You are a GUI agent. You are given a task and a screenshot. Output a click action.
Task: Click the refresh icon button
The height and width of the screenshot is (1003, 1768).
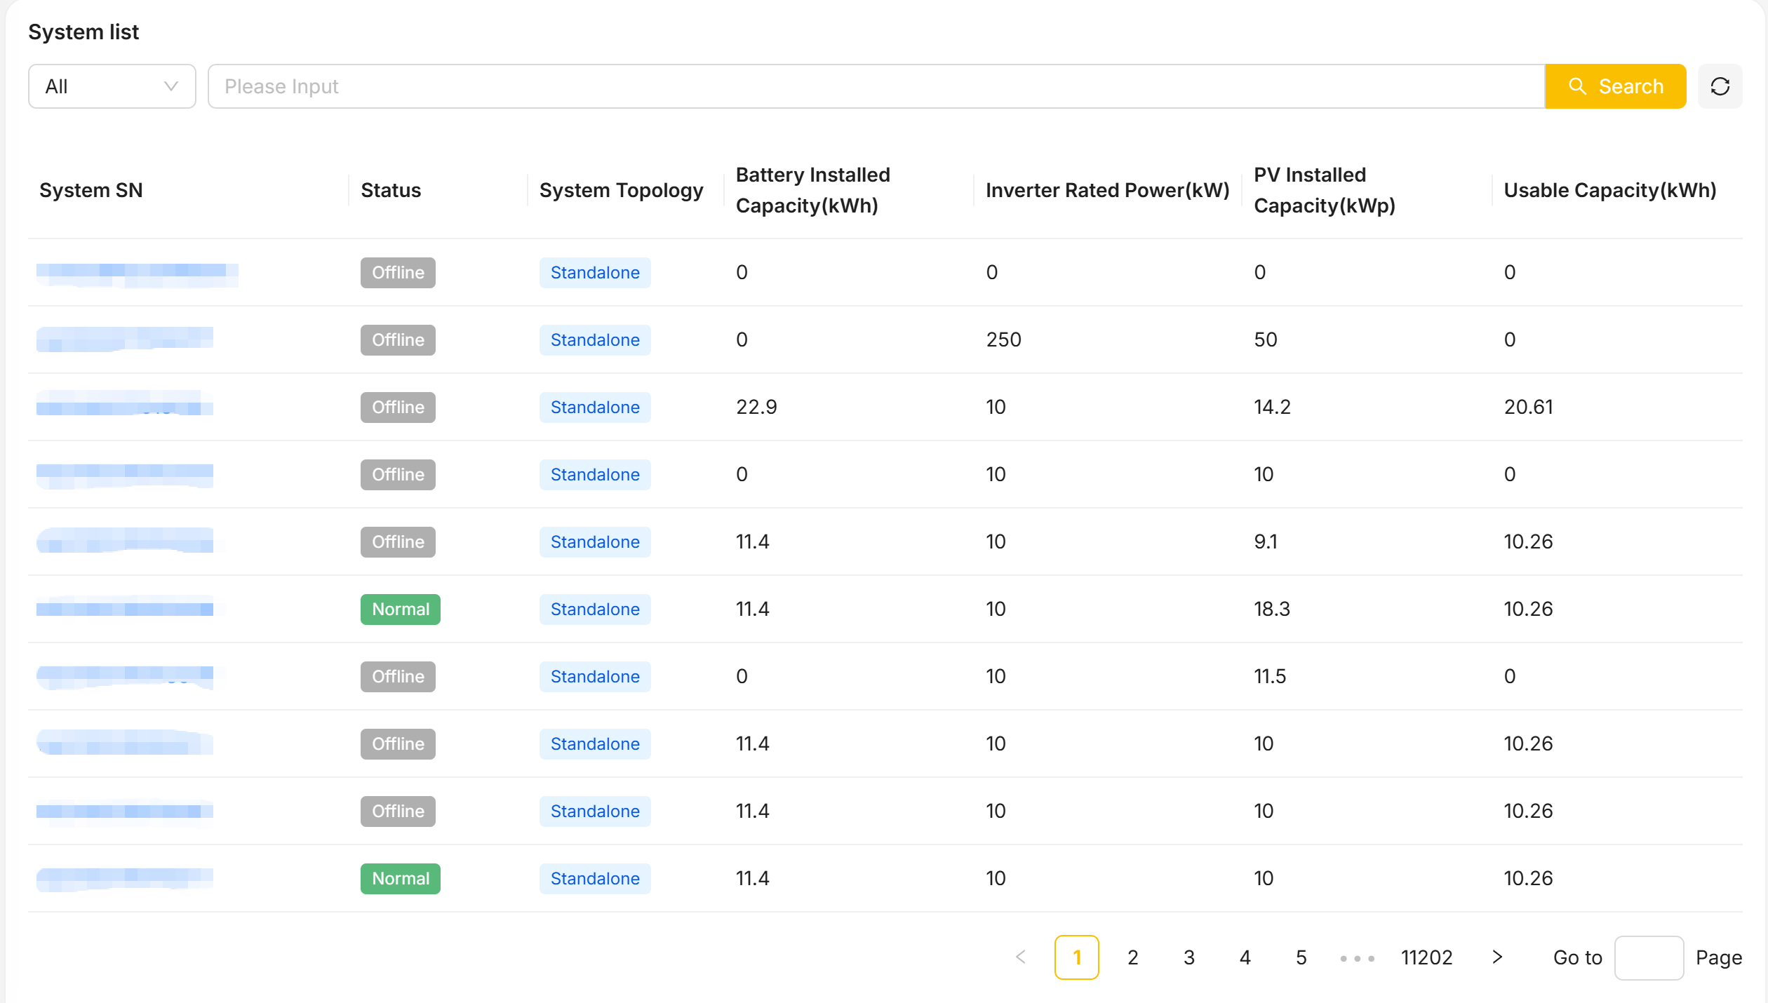1720,86
